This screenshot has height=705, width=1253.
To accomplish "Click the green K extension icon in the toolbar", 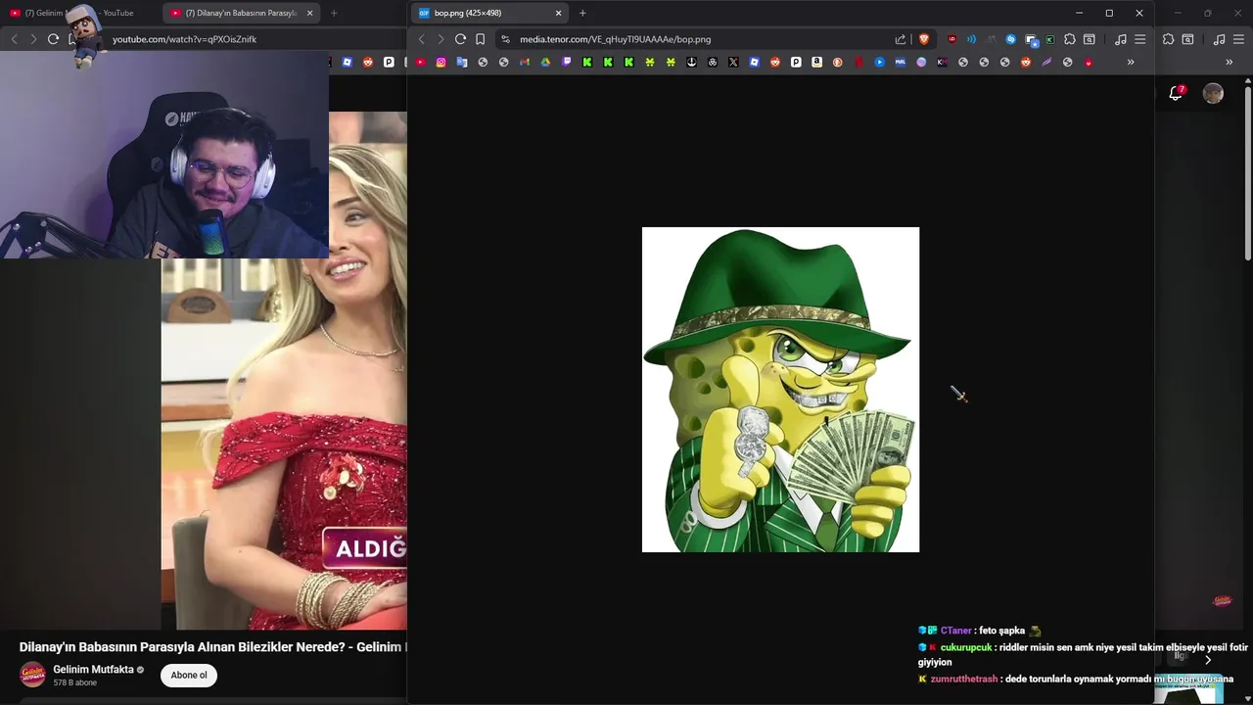I will [x=1050, y=39].
